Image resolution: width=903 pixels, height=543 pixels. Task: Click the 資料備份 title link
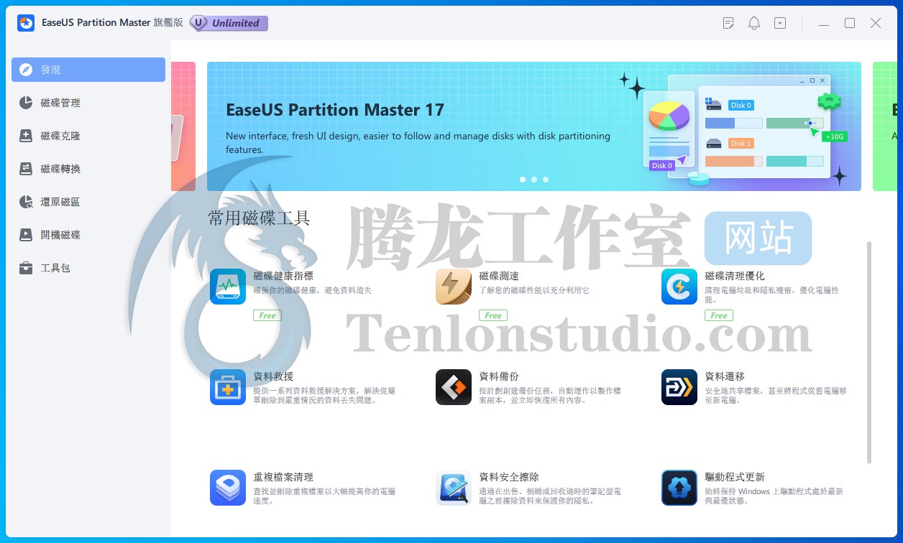click(x=499, y=376)
